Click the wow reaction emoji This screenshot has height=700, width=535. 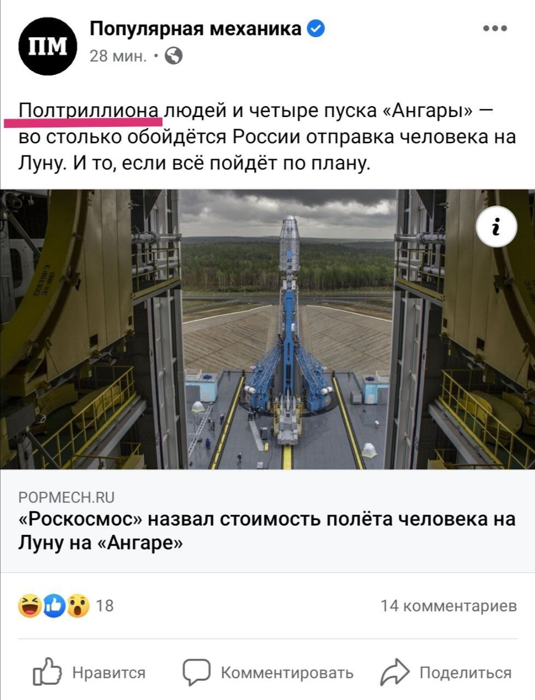click(78, 605)
